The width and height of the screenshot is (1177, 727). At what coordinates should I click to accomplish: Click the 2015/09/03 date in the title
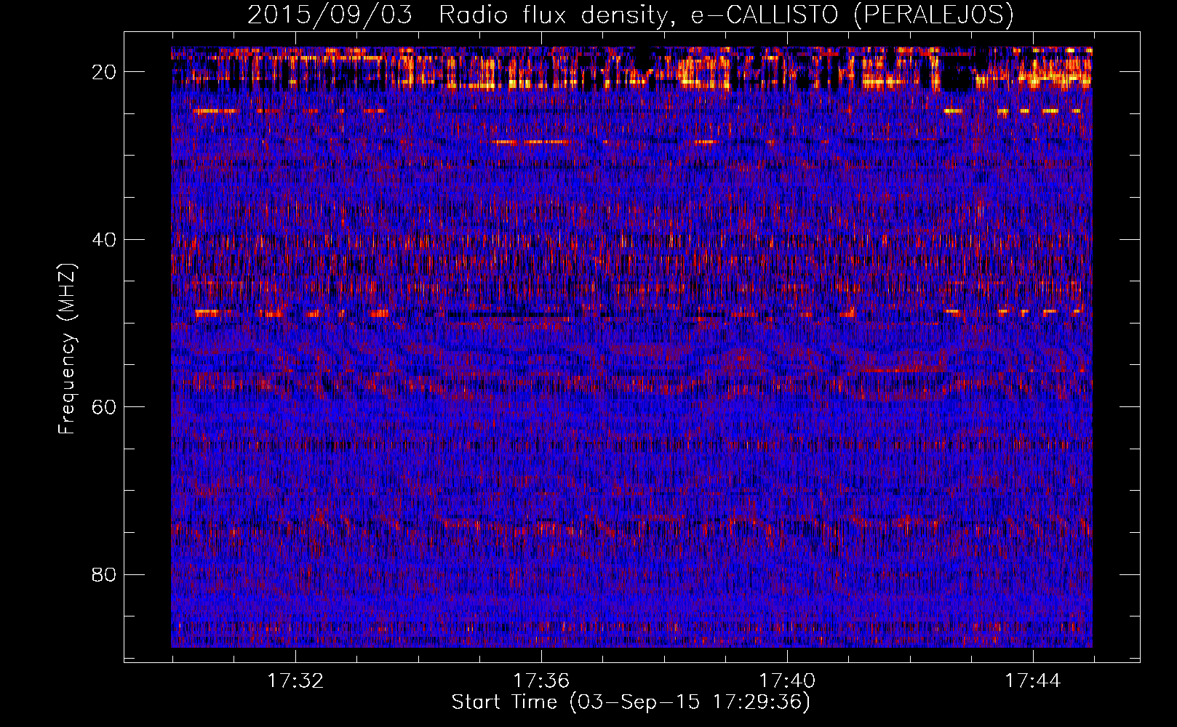click(330, 15)
